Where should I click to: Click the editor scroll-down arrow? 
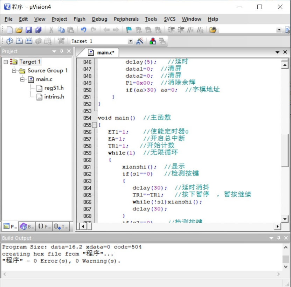tap(285, 219)
